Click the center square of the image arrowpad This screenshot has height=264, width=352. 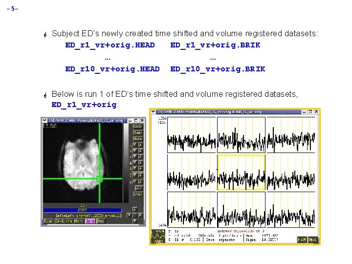tap(135, 215)
